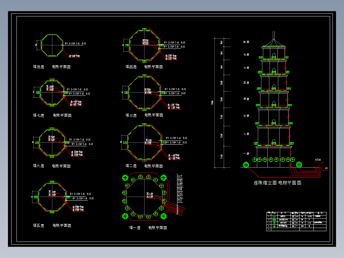The image size is (344, 258).
Task: Select the 一层 elevation floor label
Action: tap(246, 154)
